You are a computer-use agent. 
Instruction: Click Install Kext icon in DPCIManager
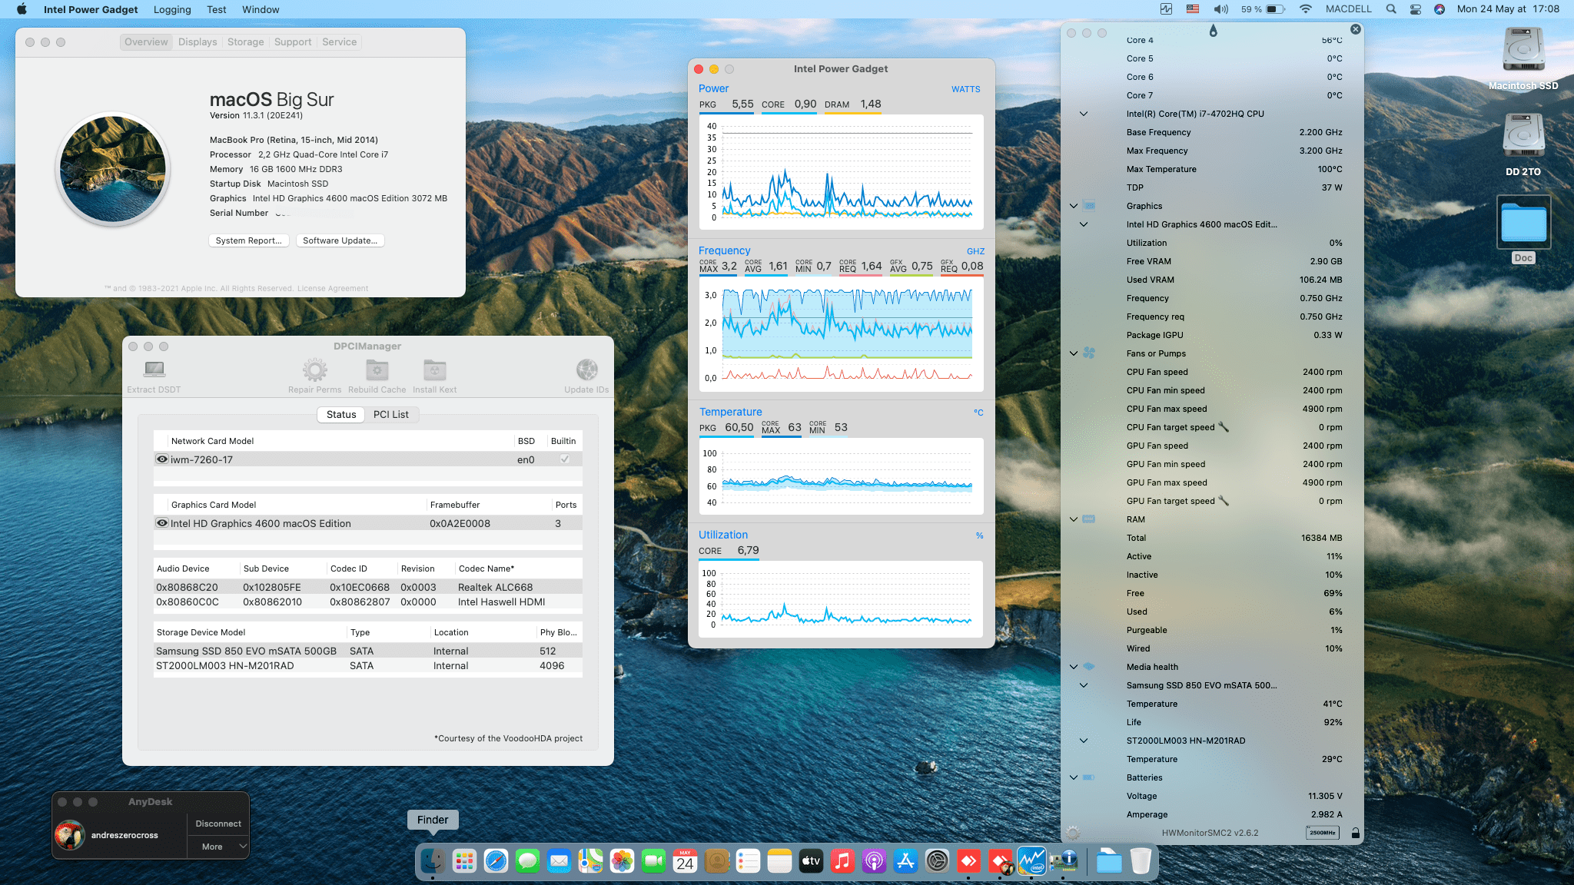tap(435, 370)
